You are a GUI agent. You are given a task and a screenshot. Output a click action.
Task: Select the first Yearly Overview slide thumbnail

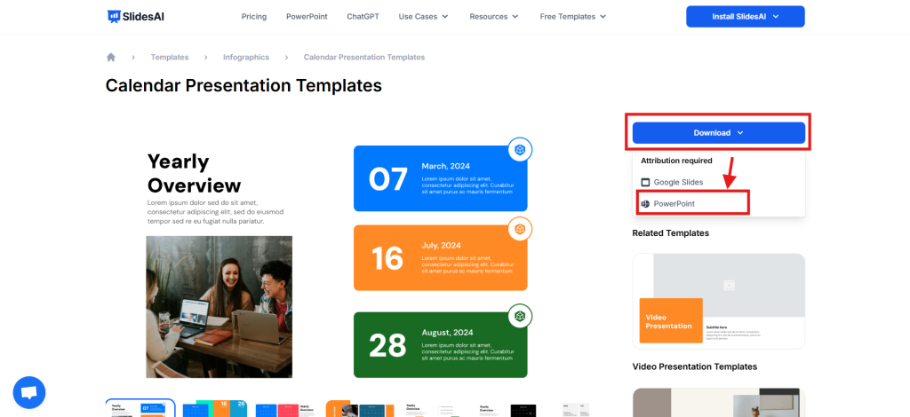[x=140, y=408]
